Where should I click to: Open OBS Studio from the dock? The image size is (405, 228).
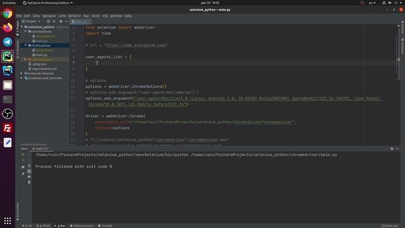8,114
